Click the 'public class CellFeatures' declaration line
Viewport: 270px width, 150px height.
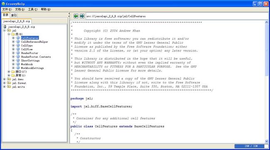point(117,126)
